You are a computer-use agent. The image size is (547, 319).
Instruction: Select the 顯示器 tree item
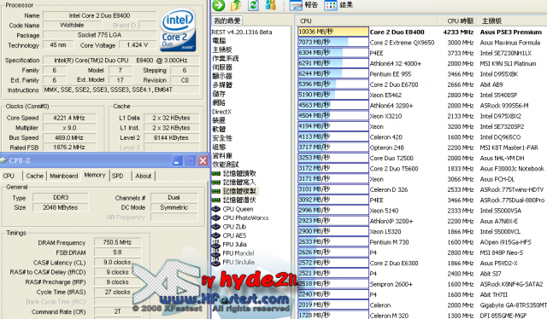(x=222, y=76)
